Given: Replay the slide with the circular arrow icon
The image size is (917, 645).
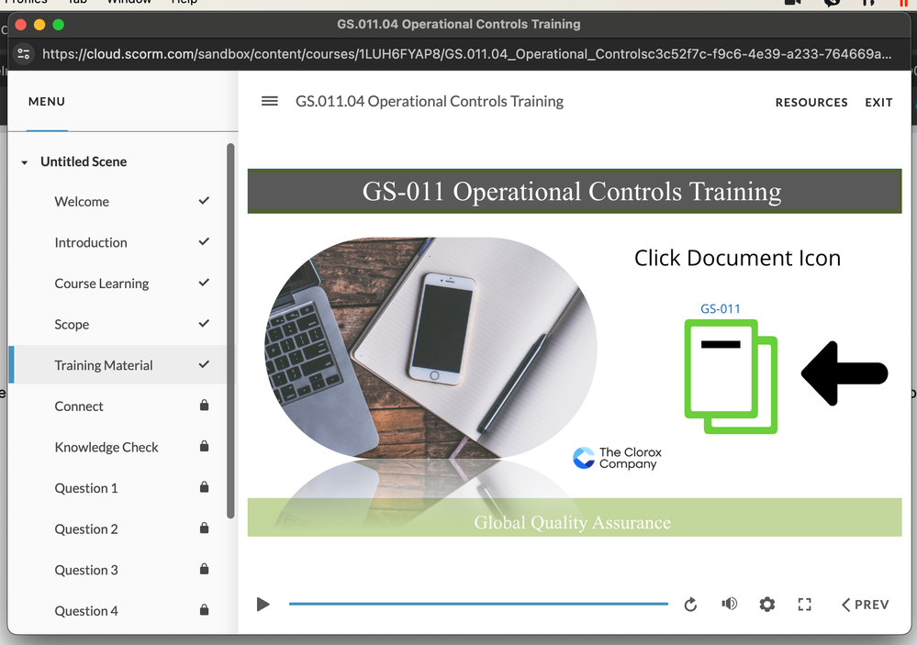Looking at the screenshot, I should click(x=690, y=604).
